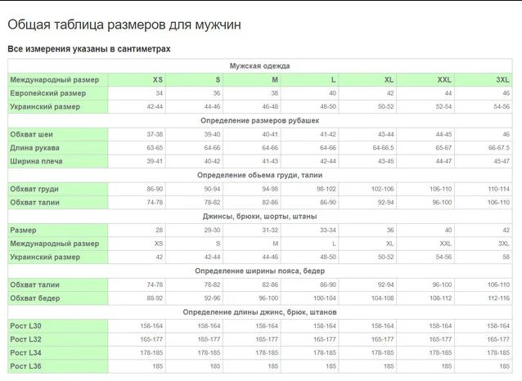
Task: Click chest girth value 98-102
Action: (326, 189)
